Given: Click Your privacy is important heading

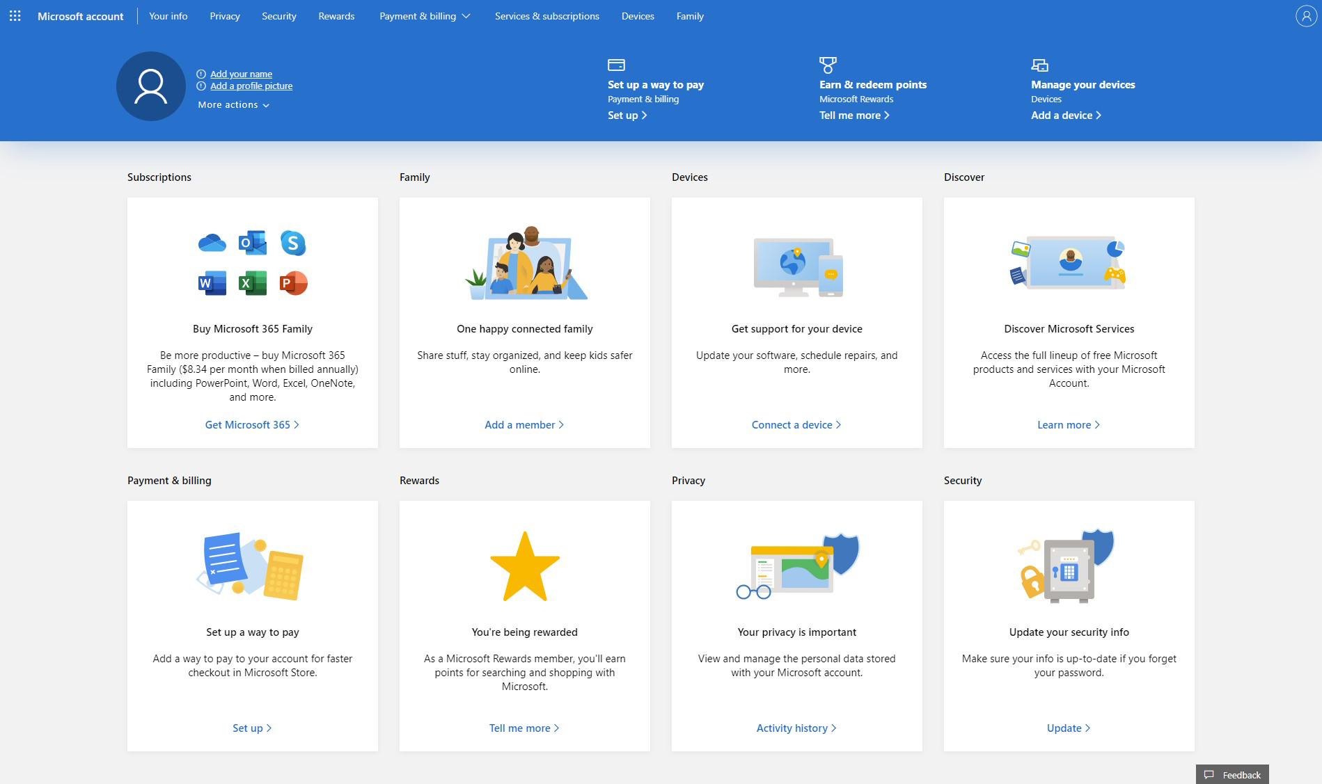Looking at the screenshot, I should 797,632.
